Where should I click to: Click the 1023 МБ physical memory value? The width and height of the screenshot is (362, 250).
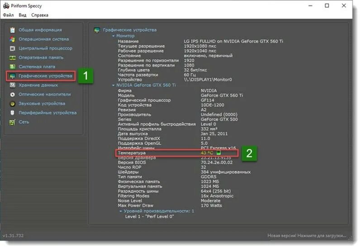pos(210,181)
